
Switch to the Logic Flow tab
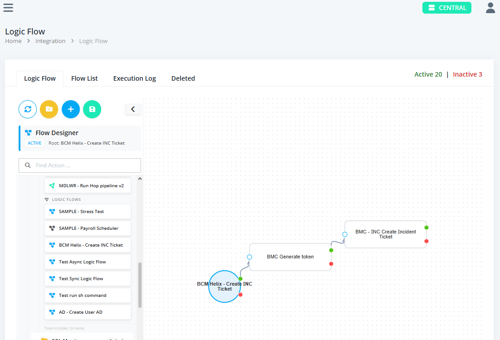(x=40, y=78)
